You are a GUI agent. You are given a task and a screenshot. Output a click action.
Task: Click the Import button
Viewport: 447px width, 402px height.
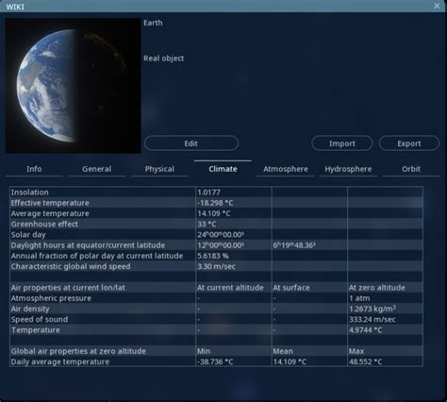coord(342,143)
